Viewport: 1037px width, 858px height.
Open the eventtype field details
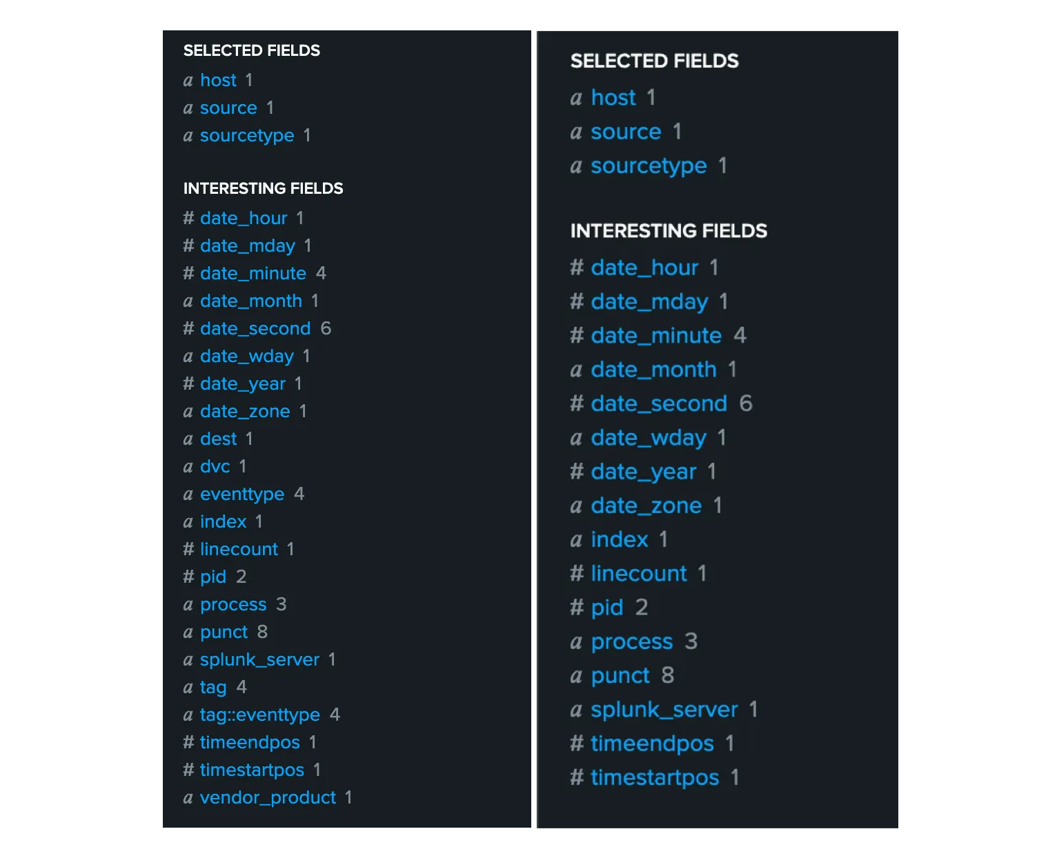(x=242, y=494)
